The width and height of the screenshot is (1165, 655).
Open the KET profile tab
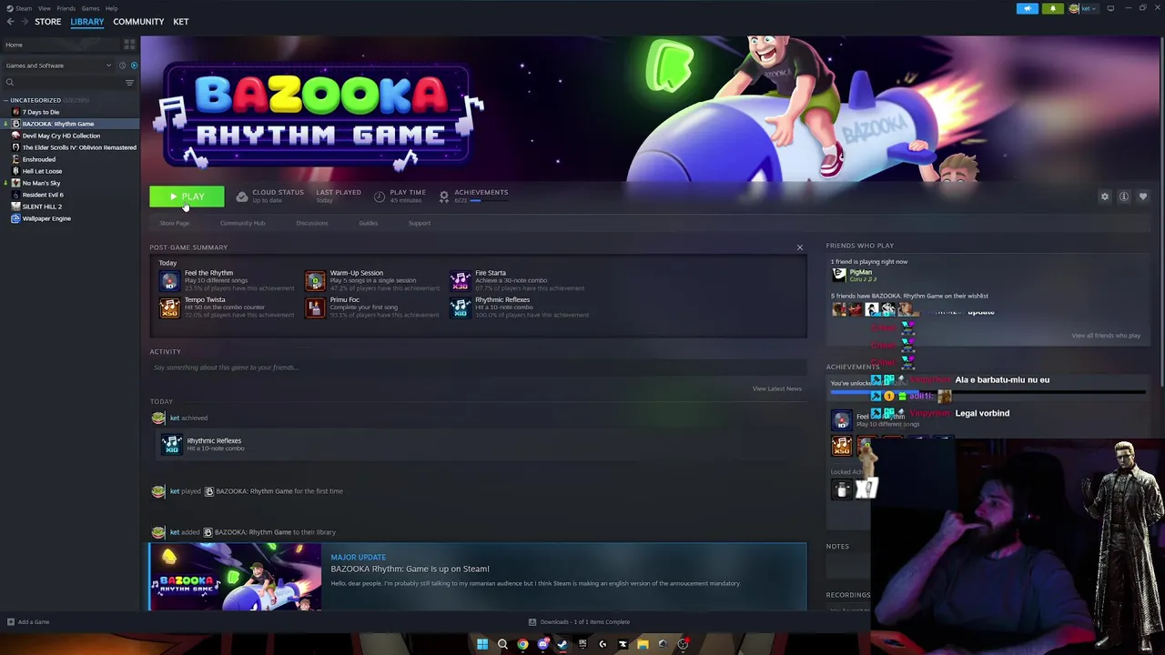point(181,22)
